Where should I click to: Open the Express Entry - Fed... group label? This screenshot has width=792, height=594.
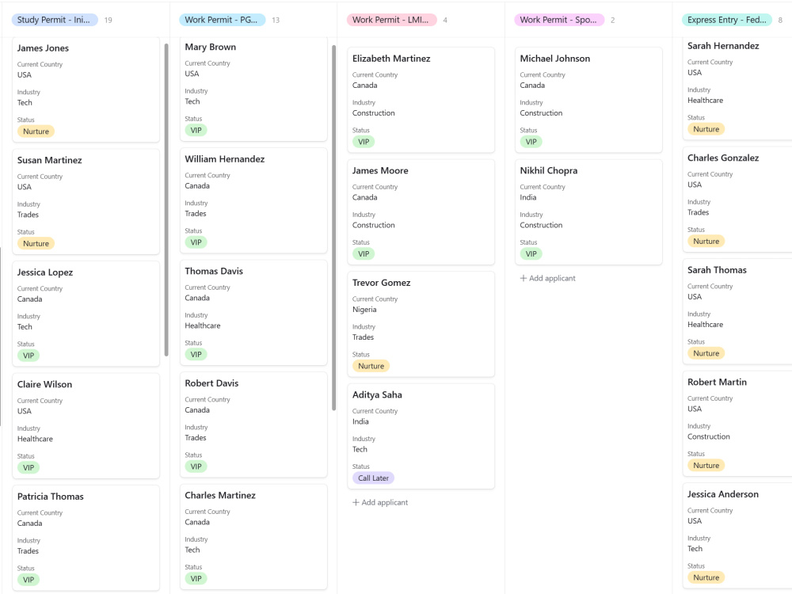point(727,20)
